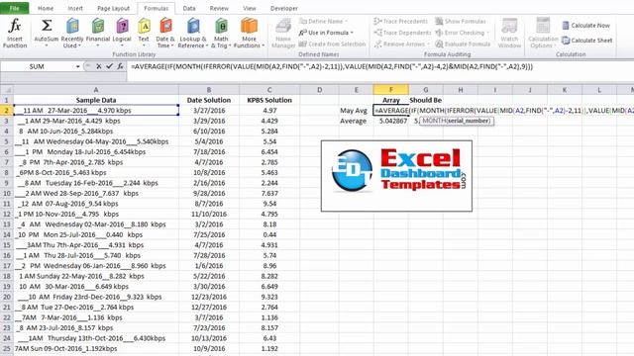Open the Math & Trig functions library
This screenshot has width=634, height=356.
(221, 33)
